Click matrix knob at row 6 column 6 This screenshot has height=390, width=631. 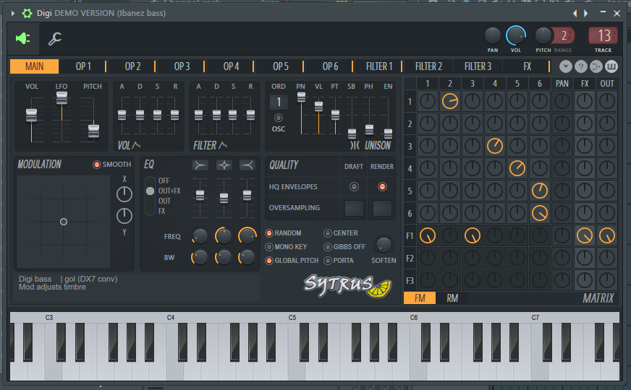[x=540, y=213]
